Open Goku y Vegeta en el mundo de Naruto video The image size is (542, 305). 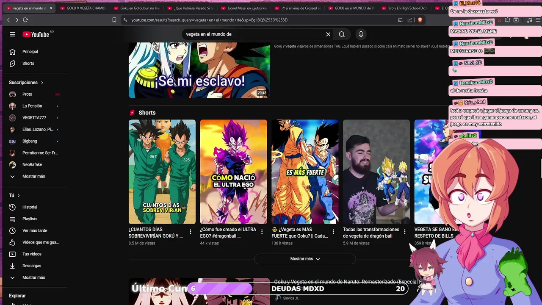pos(347,282)
